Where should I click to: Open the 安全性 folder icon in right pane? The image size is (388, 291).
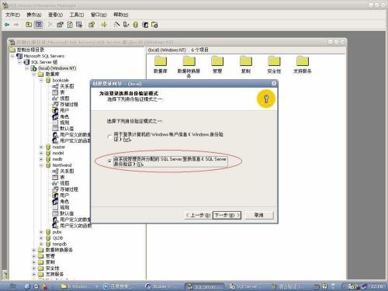coord(274,61)
